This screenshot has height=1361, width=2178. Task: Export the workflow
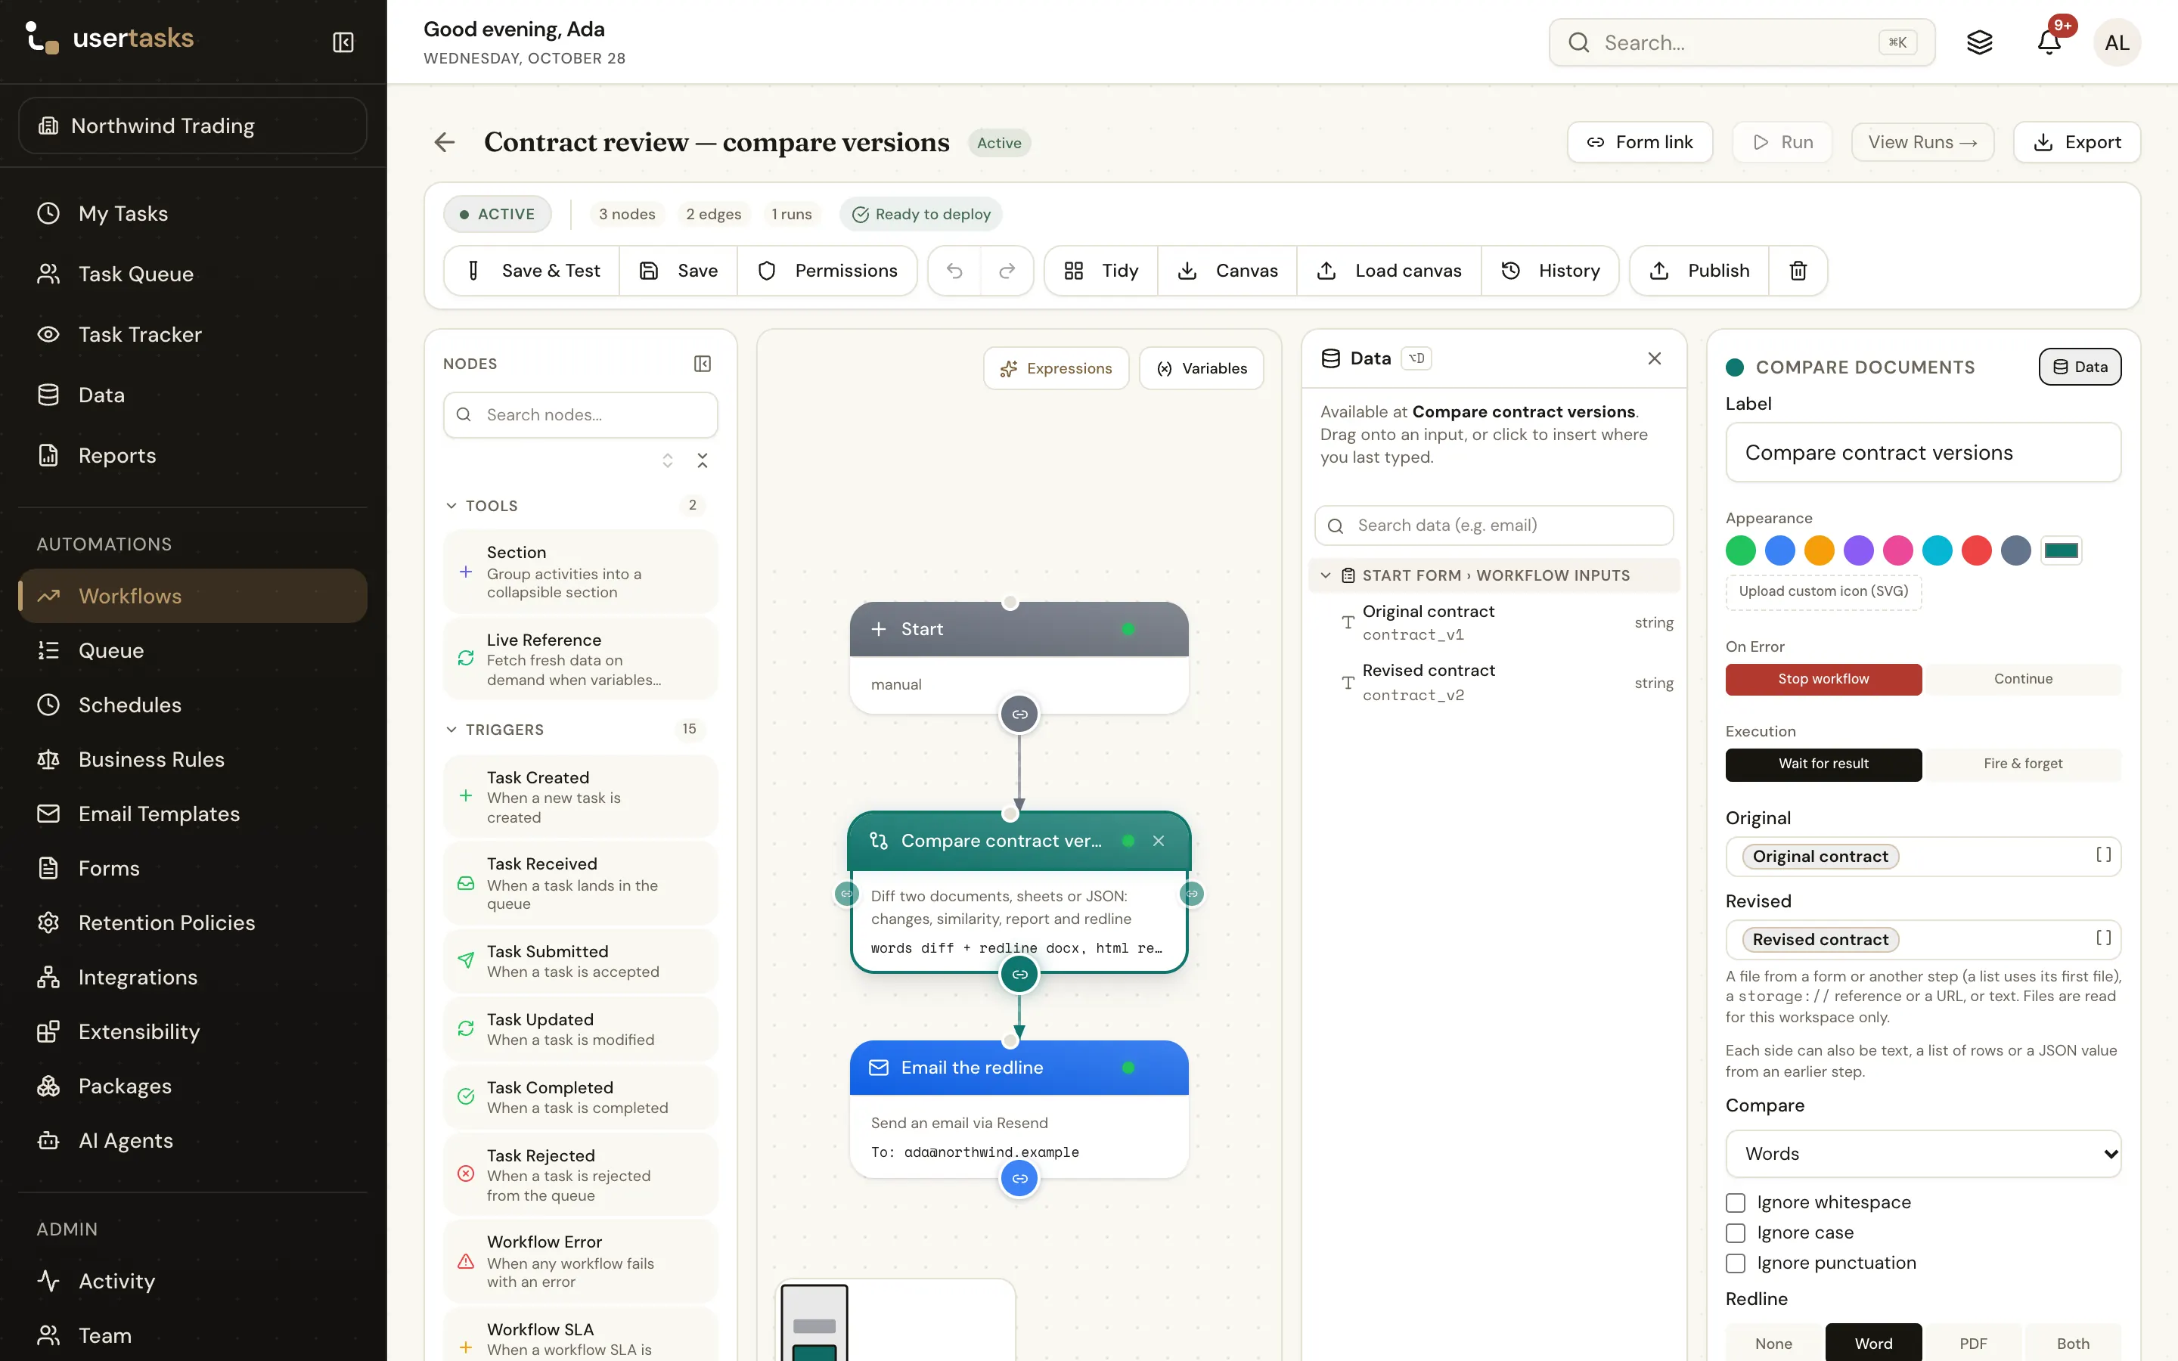click(x=2077, y=142)
